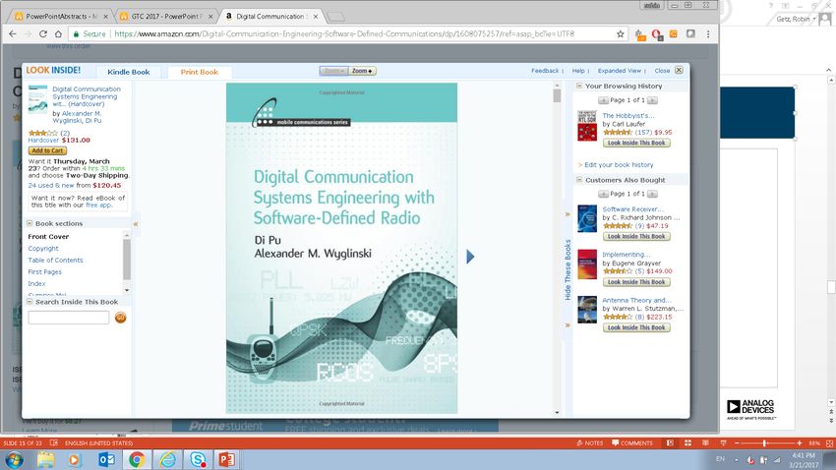Open the Chrome three-dot menu
The image size is (836, 470).
[x=708, y=33]
